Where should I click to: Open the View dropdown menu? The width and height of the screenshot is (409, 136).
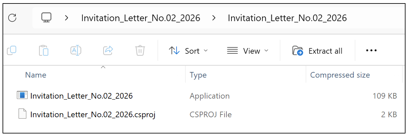pyautogui.click(x=248, y=51)
